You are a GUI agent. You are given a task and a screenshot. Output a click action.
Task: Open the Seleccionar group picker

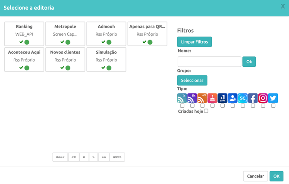pyautogui.click(x=192, y=80)
